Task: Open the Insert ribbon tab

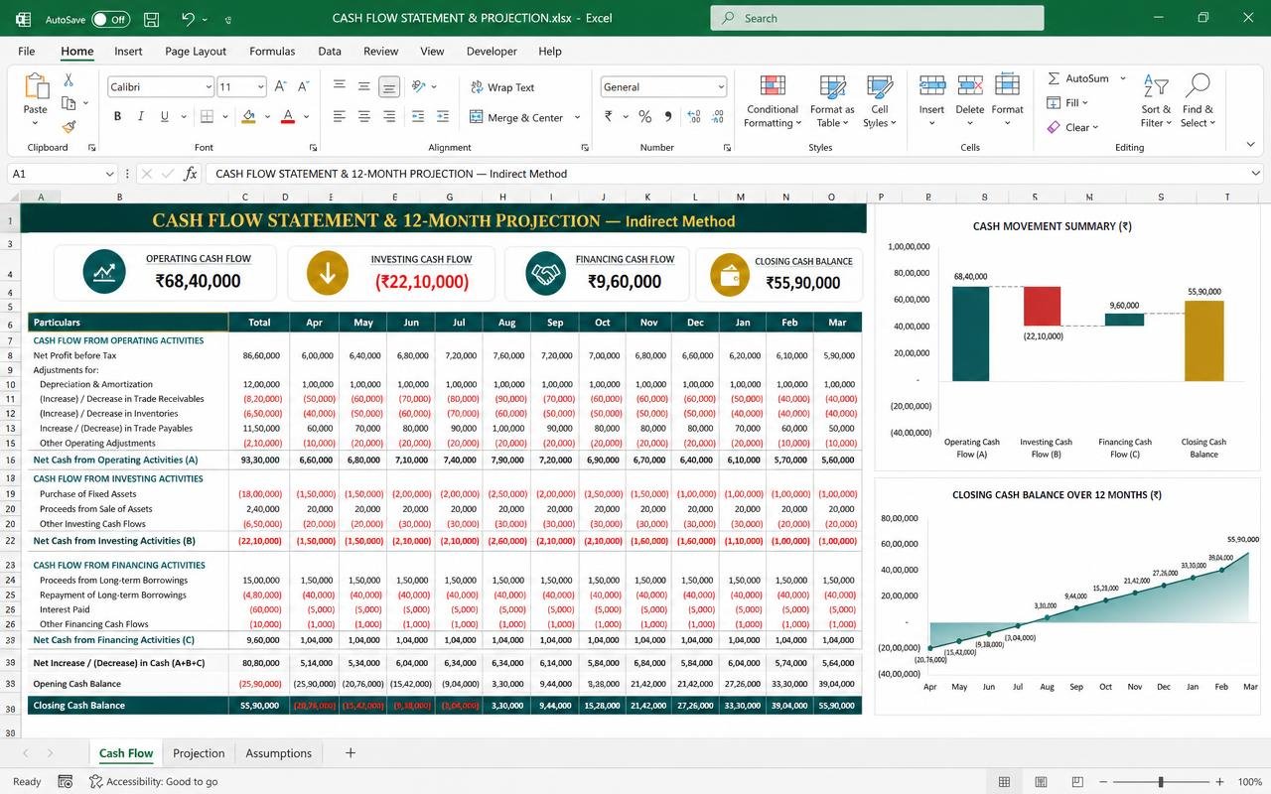Action: click(128, 51)
